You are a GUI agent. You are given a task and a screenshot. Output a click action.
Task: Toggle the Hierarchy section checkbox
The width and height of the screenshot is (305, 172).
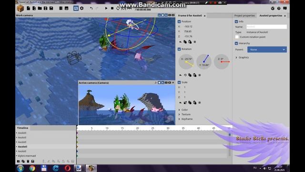click(x=236, y=43)
